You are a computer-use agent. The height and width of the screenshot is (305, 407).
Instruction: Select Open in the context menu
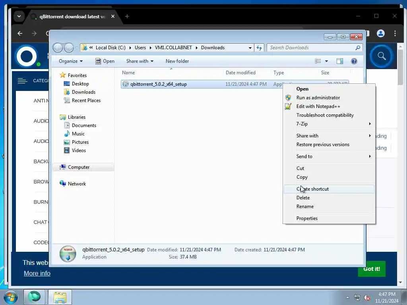(302, 89)
